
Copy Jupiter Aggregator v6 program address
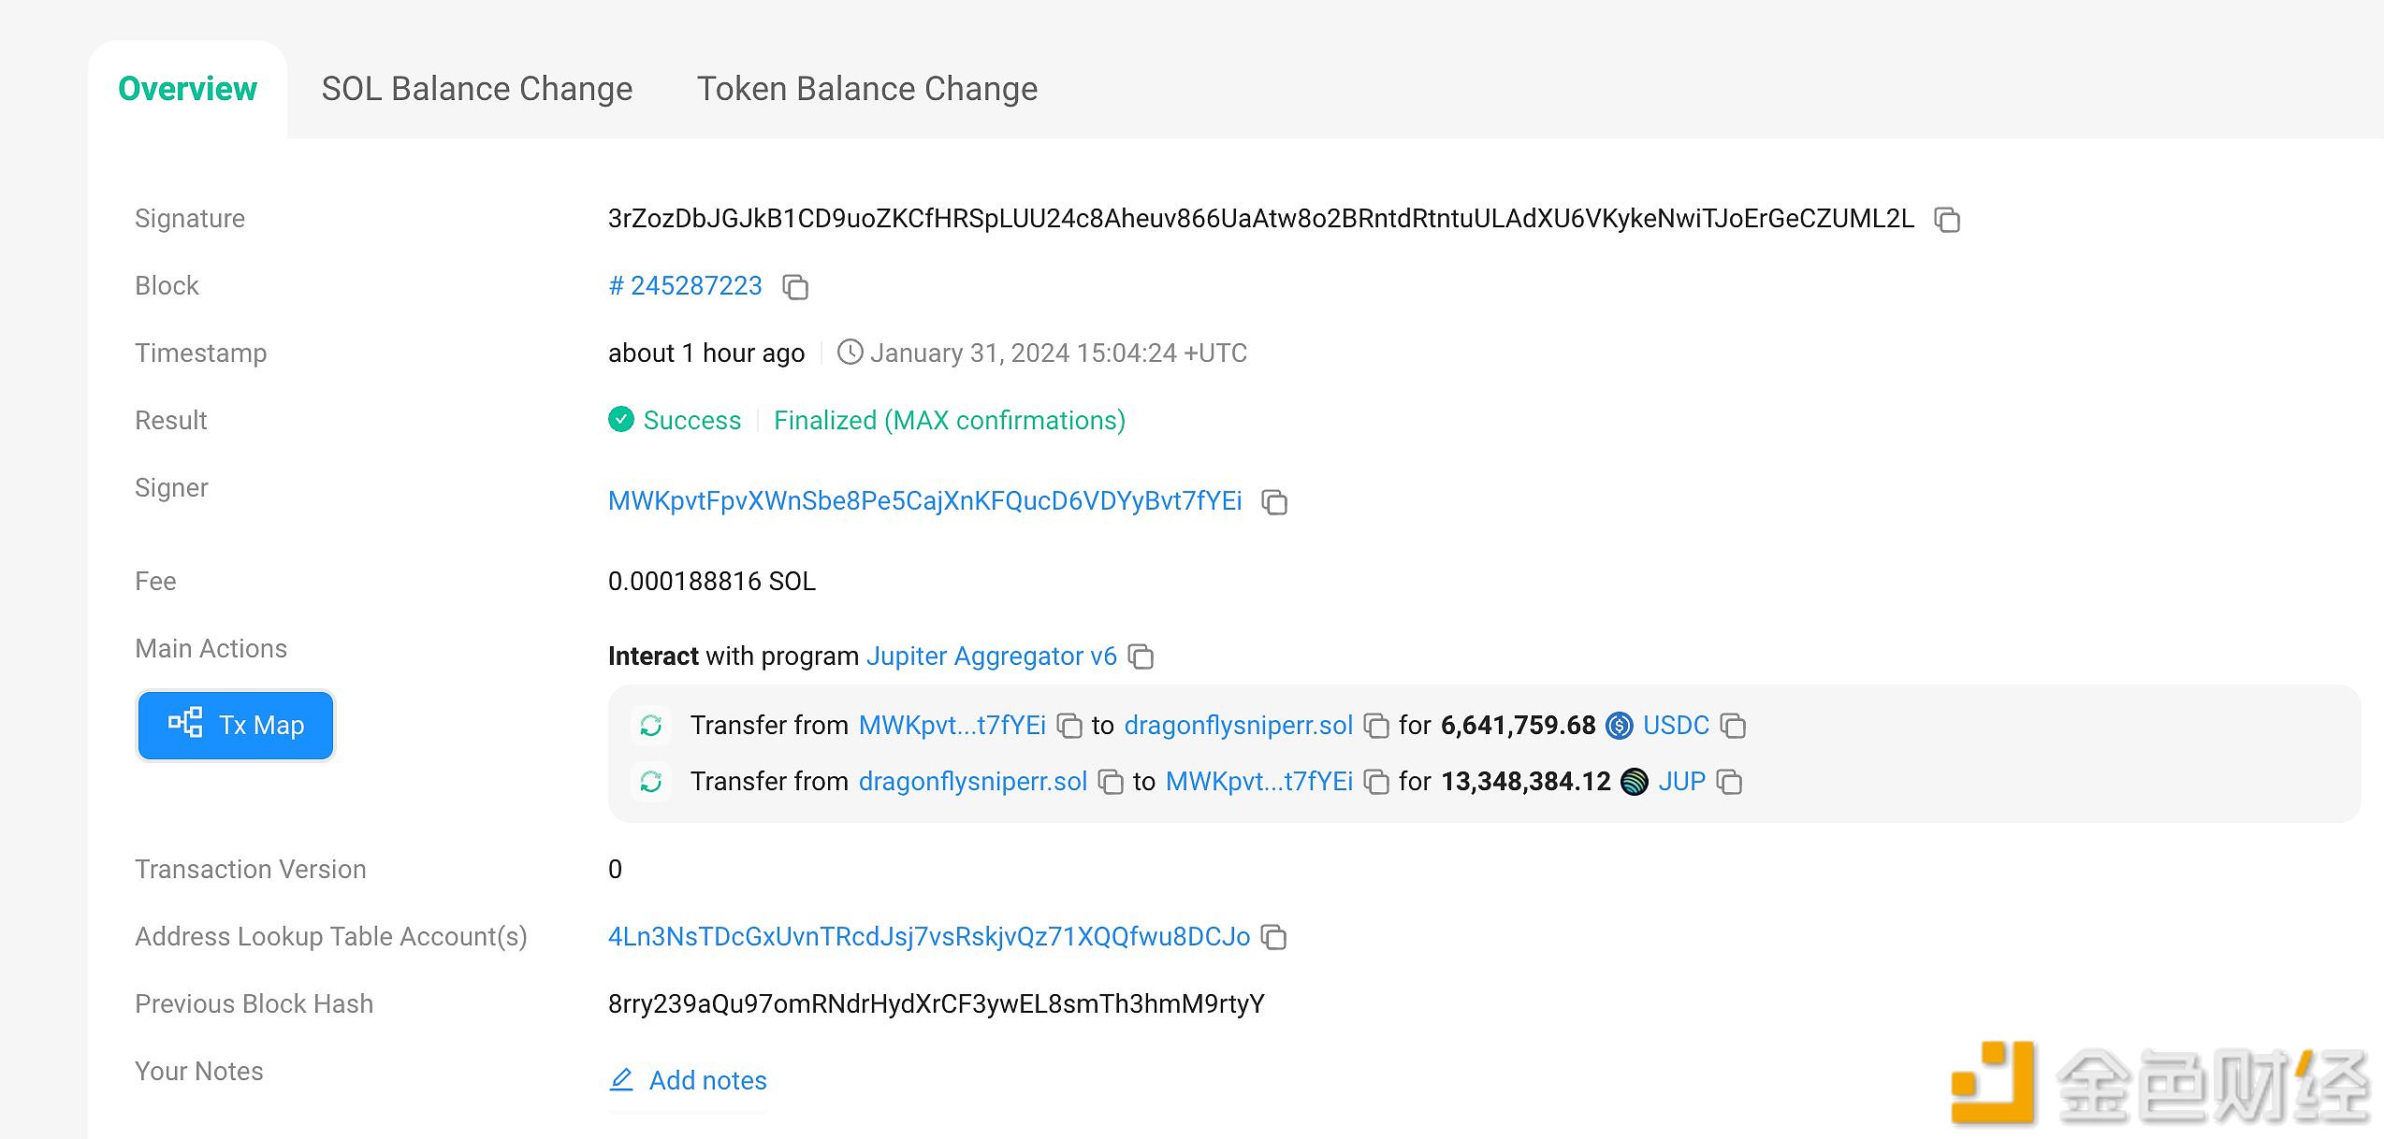pos(1141,657)
